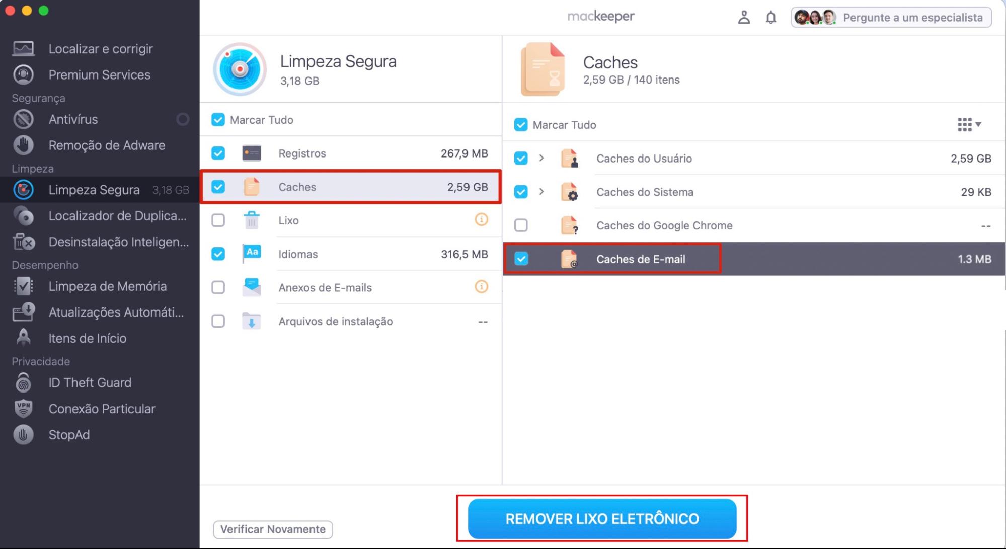Select the Idiomas row label
The image size is (1006, 549).
click(298, 254)
